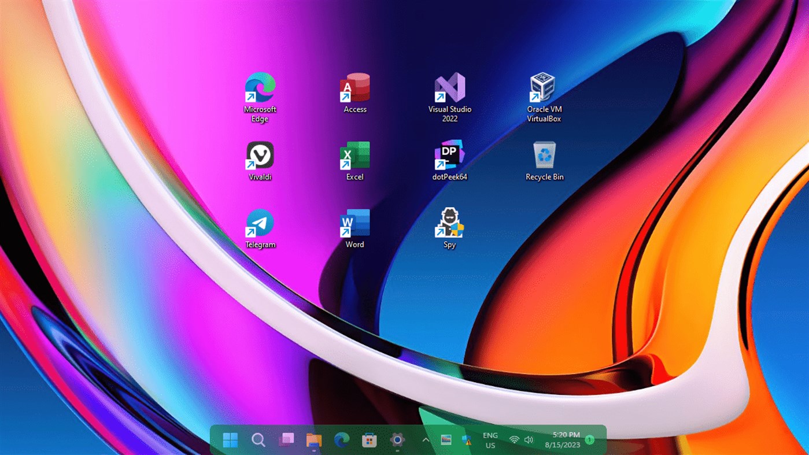Launch Excel from the desktop
Screen dimensions: 809x455
pos(354,156)
